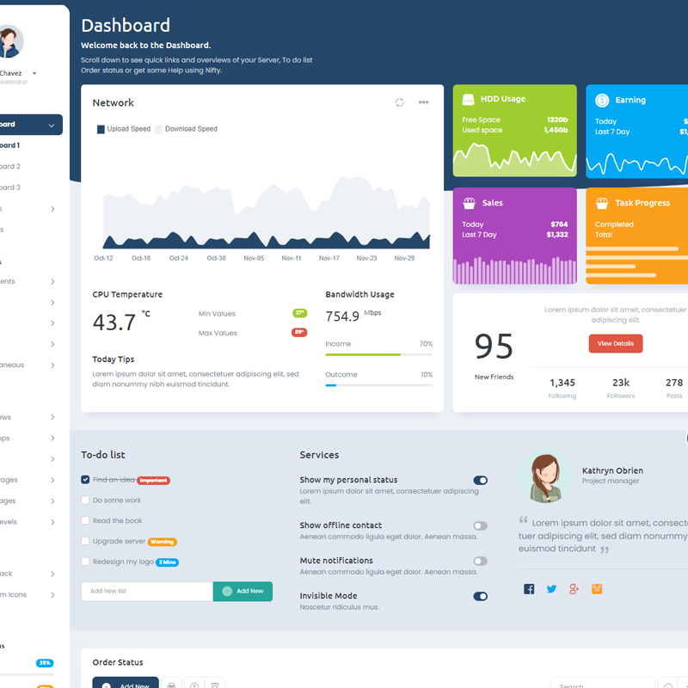Screen dimensions: 688x688
Task: Expand the sidebar submenu below Dashboard 3
Action: coord(52,209)
